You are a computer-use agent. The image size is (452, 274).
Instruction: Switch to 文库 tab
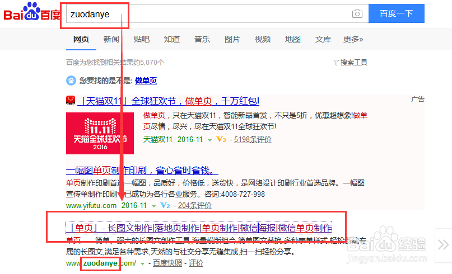coord(323,39)
